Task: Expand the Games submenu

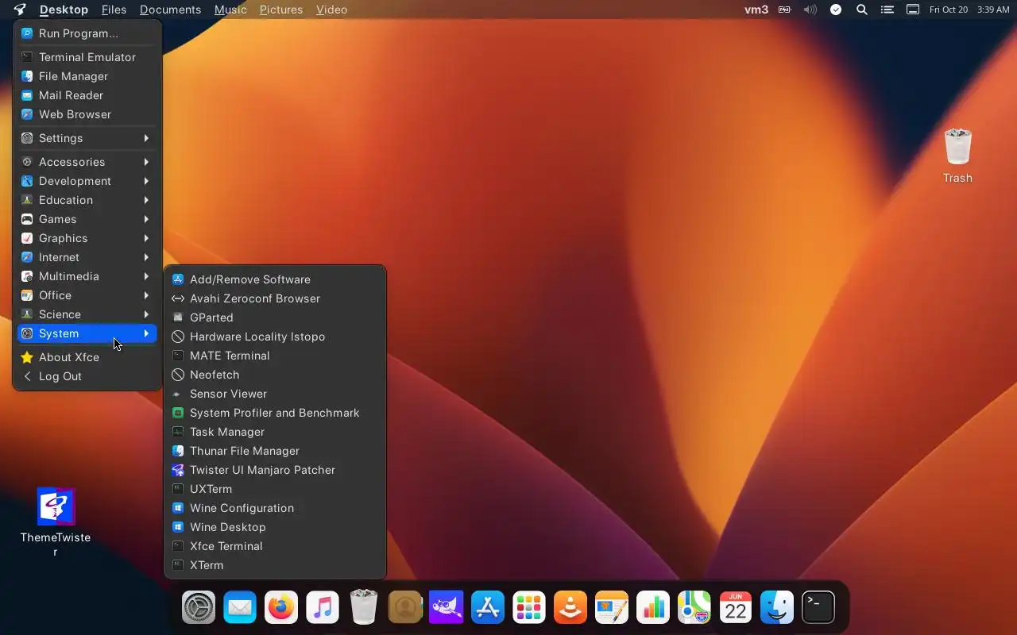Action: coord(87,219)
